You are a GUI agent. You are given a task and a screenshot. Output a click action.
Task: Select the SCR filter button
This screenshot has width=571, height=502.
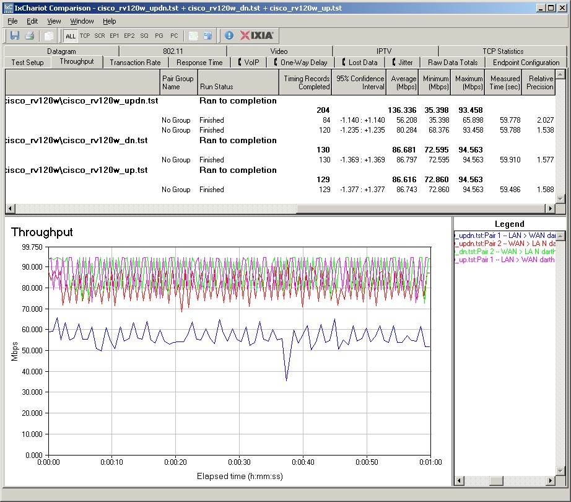coord(100,36)
